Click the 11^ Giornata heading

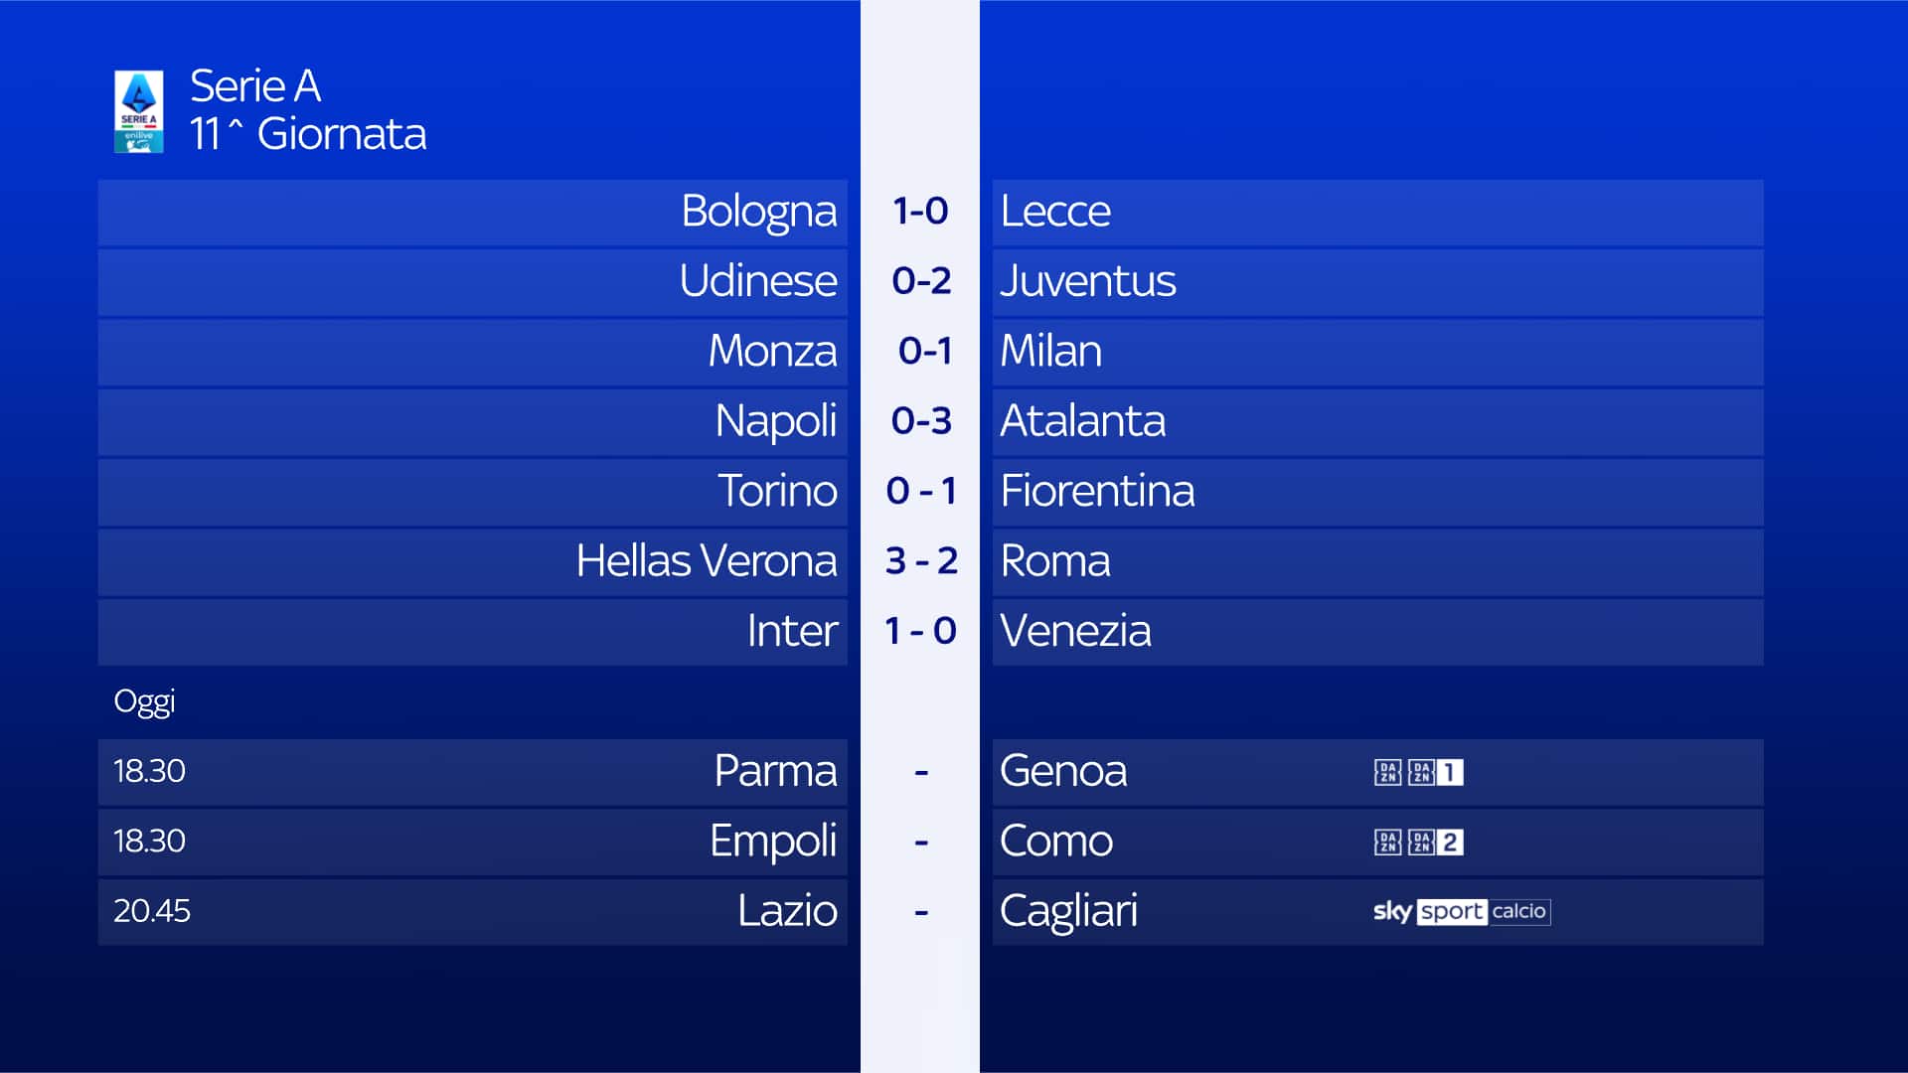[x=308, y=134]
